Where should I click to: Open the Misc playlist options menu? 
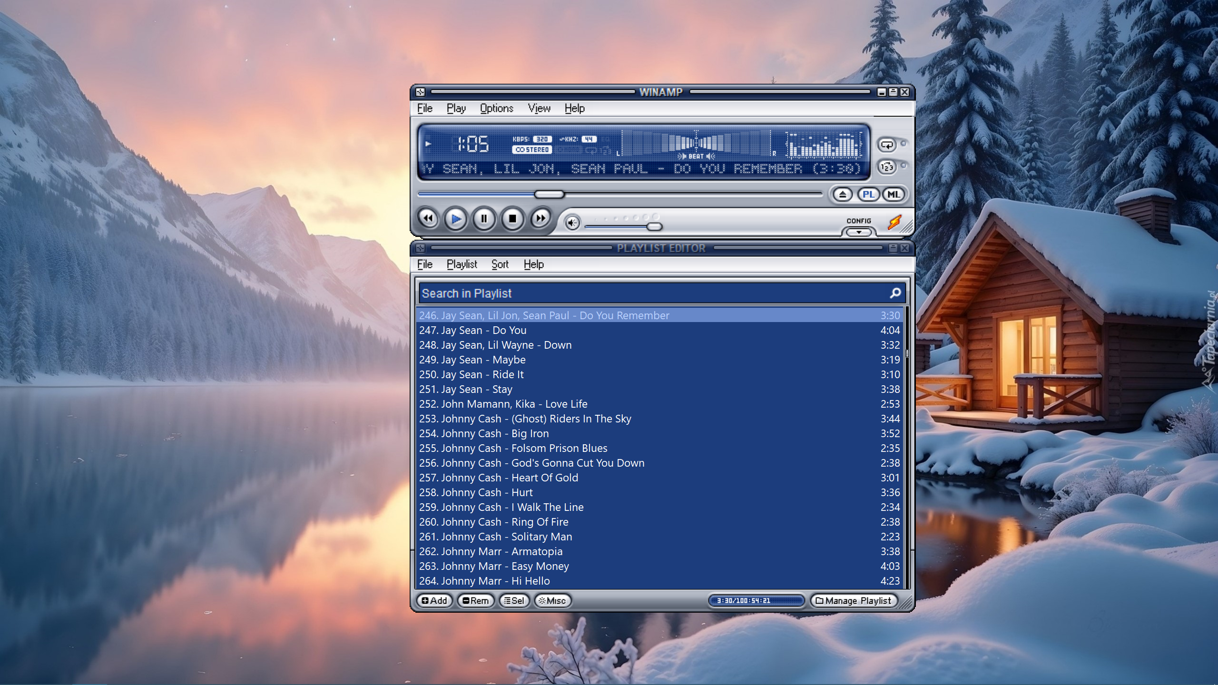pos(552,601)
